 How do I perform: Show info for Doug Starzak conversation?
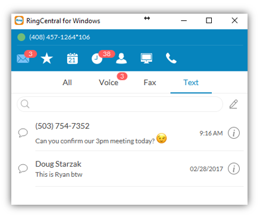pyautogui.click(x=234, y=168)
